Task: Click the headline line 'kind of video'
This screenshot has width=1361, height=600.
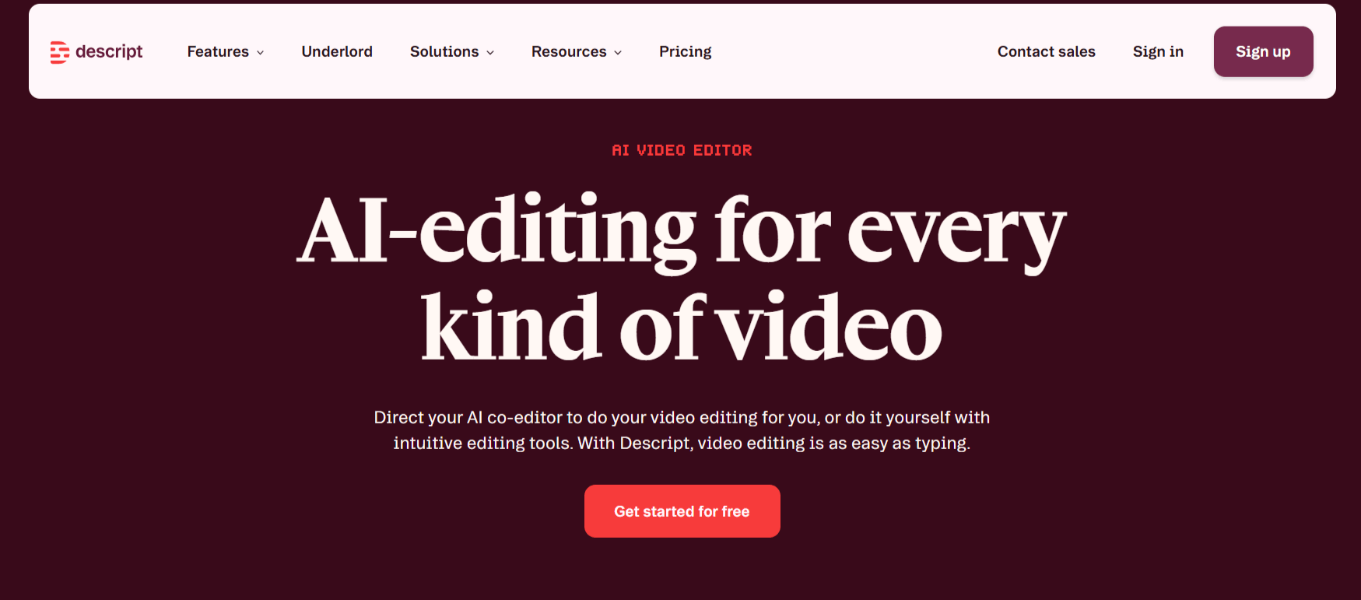Action: (682, 327)
